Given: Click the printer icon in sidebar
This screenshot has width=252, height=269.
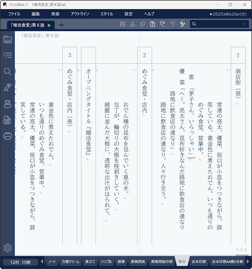Looking at the screenshot, I should click(8, 136).
